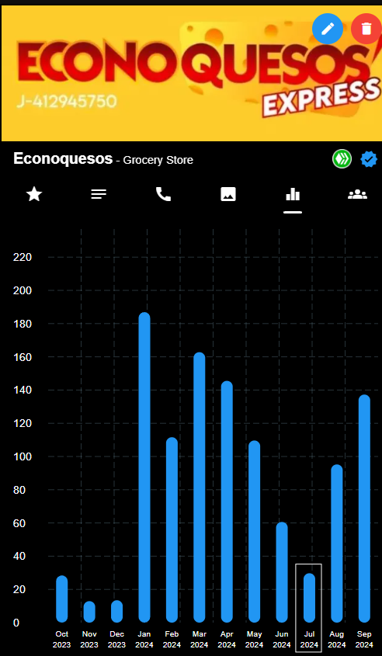The image size is (382, 656).
Task: Click the Jul 2024 axis label
Action: tap(309, 639)
